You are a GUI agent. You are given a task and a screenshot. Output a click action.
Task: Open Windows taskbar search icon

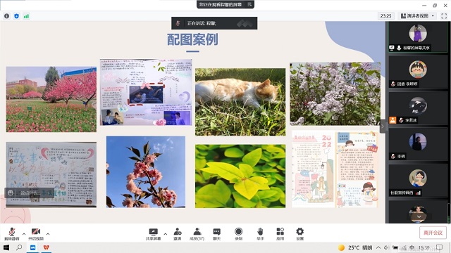pyautogui.click(x=19, y=247)
